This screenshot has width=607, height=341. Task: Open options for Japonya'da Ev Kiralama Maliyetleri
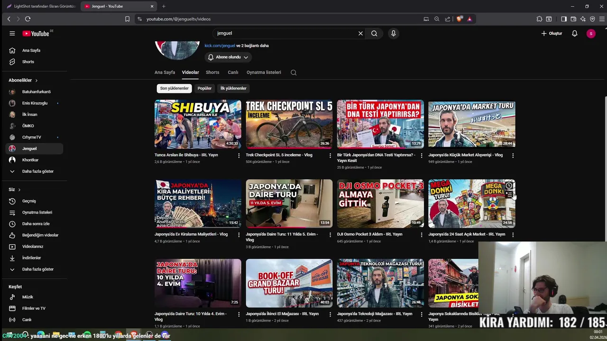(x=239, y=234)
